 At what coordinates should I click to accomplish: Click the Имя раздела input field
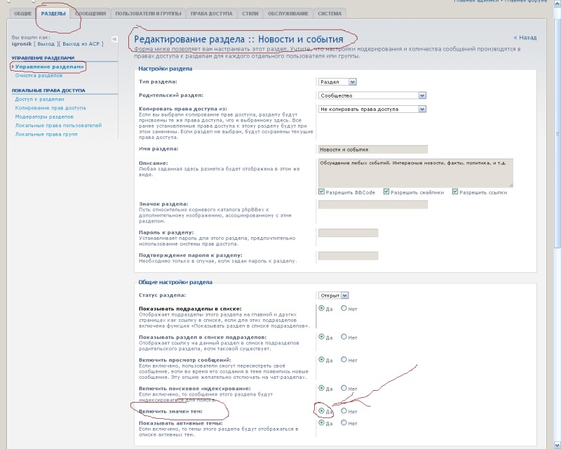372,149
